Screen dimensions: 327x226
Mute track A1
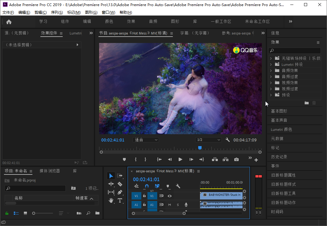(x=169, y=205)
